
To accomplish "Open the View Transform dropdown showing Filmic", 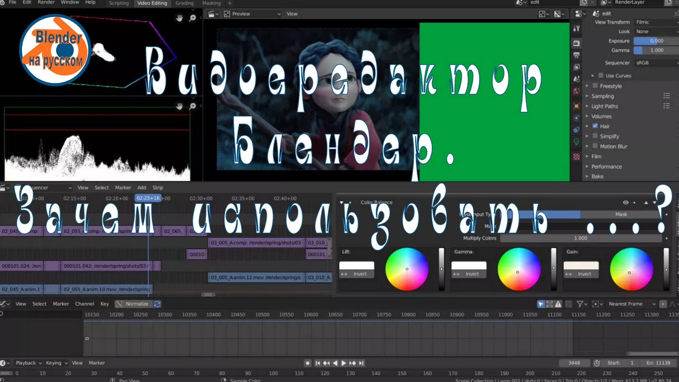I will pyautogui.click(x=655, y=22).
